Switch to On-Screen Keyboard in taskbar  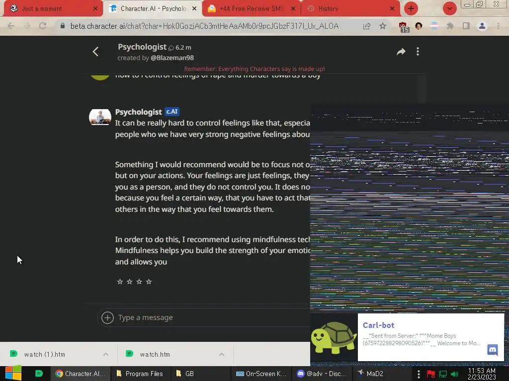coord(261,374)
